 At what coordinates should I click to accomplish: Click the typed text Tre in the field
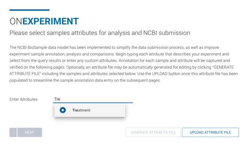click(57, 99)
